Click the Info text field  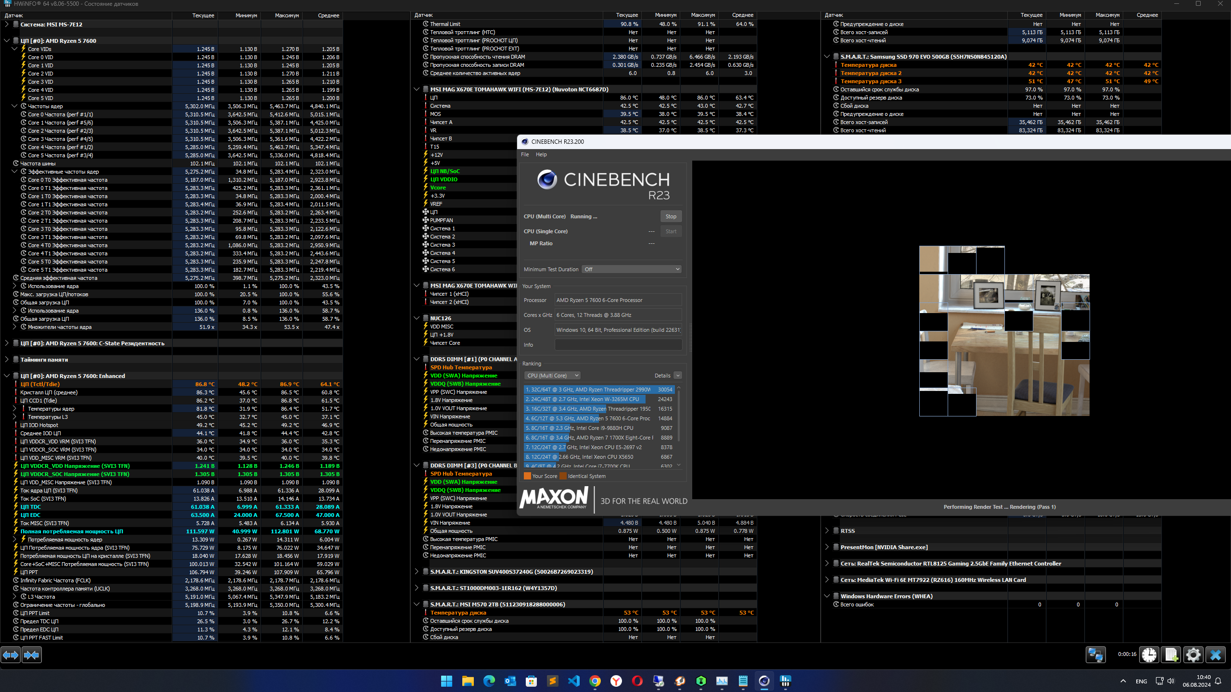click(x=618, y=345)
